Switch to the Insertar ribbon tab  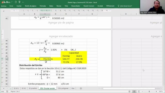(x=19, y=6)
